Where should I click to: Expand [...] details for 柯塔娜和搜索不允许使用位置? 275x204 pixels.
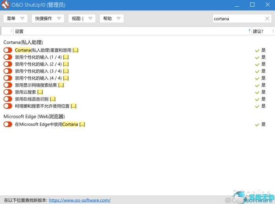(73, 106)
